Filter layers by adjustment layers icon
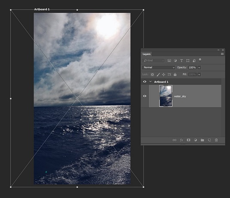Image resolution: width=230 pixels, height=198 pixels. [x=175, y=60]
